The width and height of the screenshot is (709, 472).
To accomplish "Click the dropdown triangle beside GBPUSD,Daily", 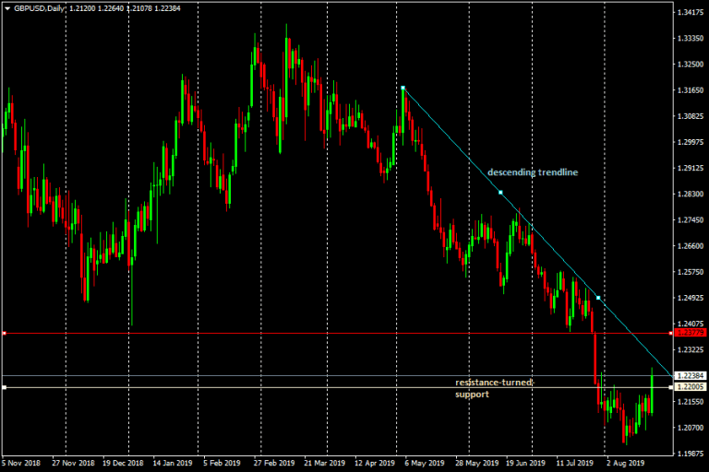I will tap(6, 7).
